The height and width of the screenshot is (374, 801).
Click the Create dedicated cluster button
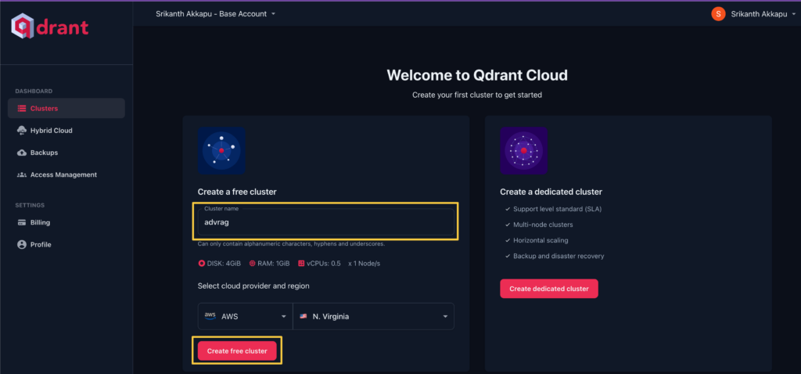[x=549, y=289]
